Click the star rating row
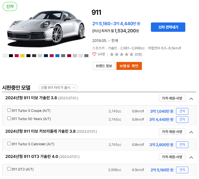The height and width of the screenshot is (179, 199). [122, 54]
